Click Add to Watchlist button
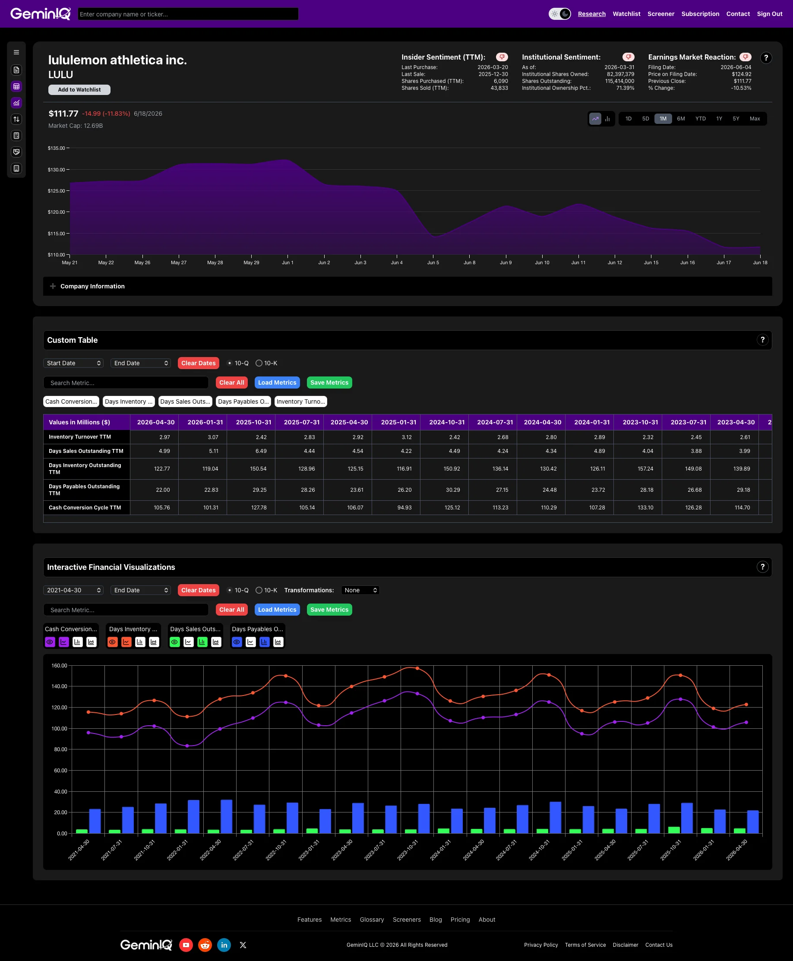This screenshot has width=793, height=961. (x=79, y=89)
